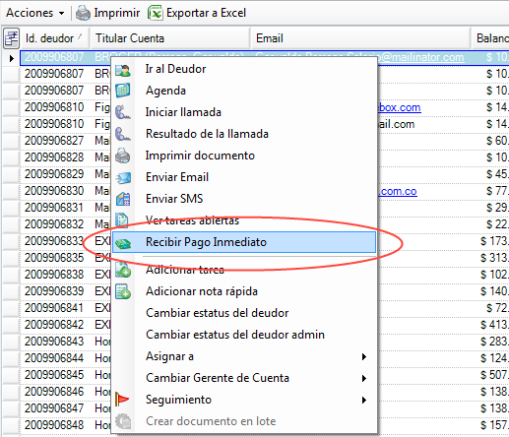Select row with Id 2009906828
Image resolution: width=509 pixels, height=437 pixels.
54,157
